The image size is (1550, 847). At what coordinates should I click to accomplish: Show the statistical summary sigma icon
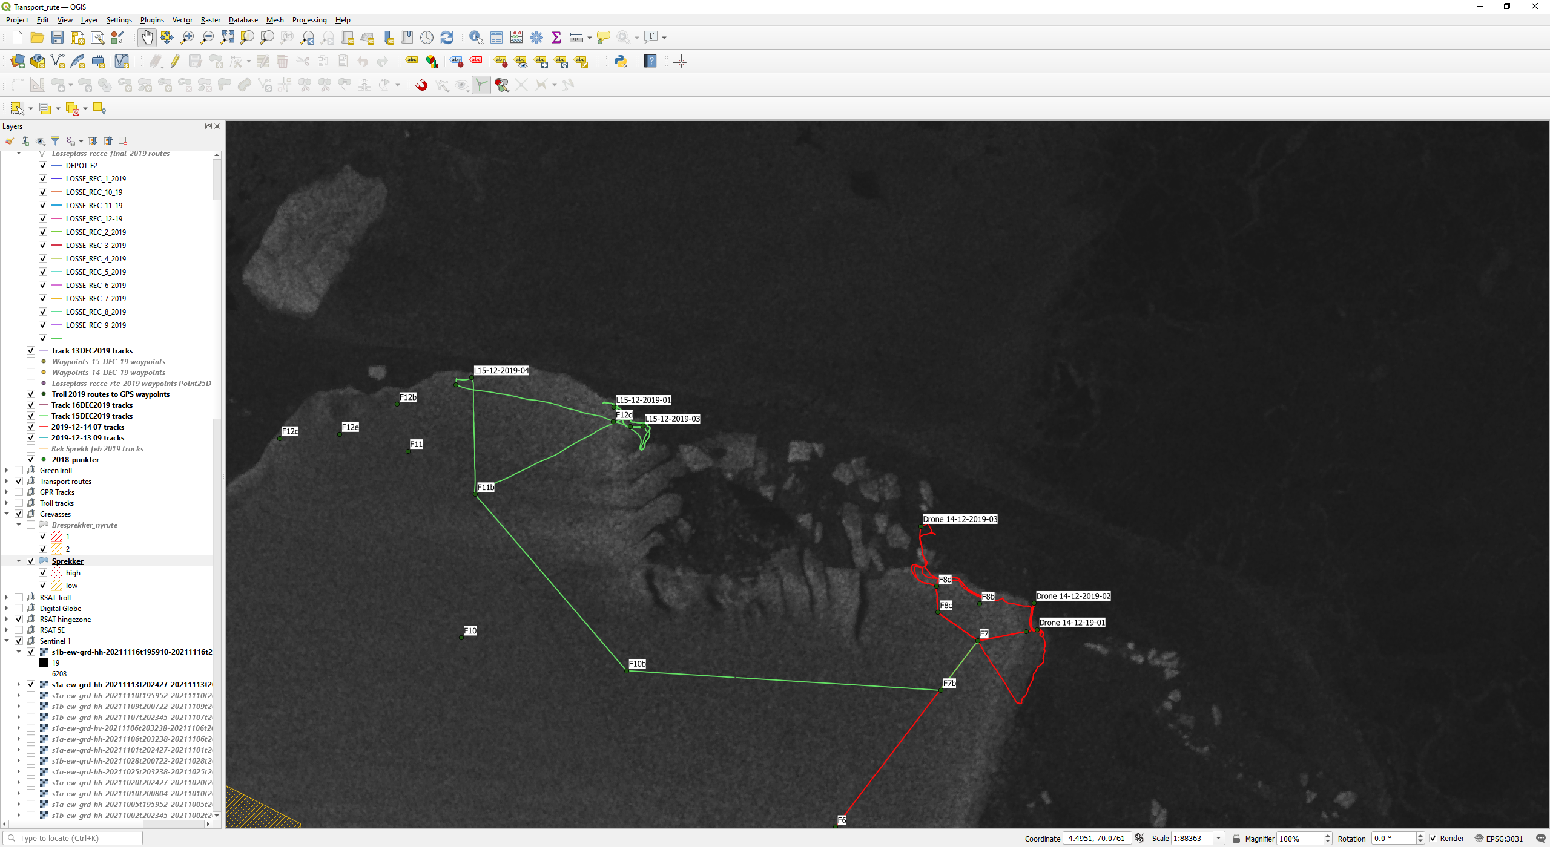pyautogui.click(x=556, y=38)
